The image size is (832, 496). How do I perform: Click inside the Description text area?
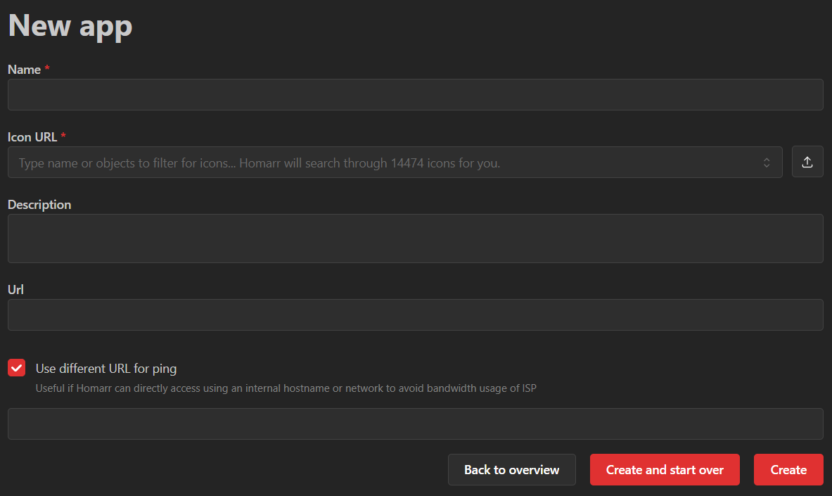[415, 238]
